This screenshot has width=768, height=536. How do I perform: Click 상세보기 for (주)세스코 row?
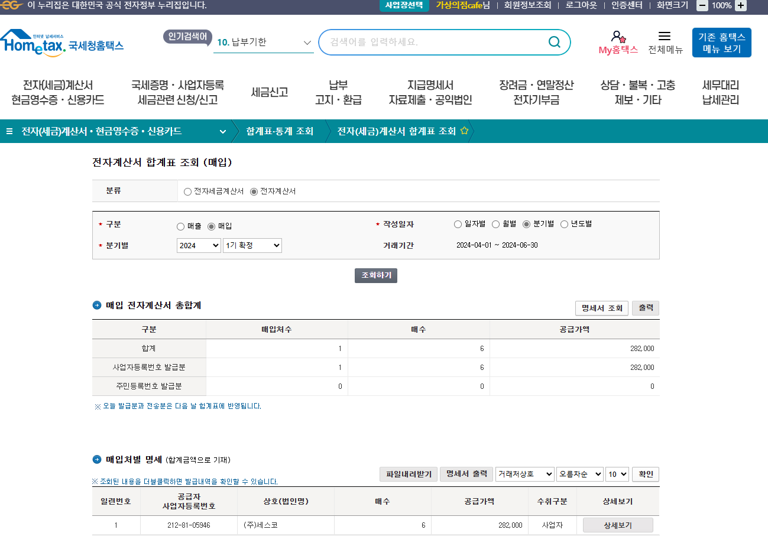point(617,525)
